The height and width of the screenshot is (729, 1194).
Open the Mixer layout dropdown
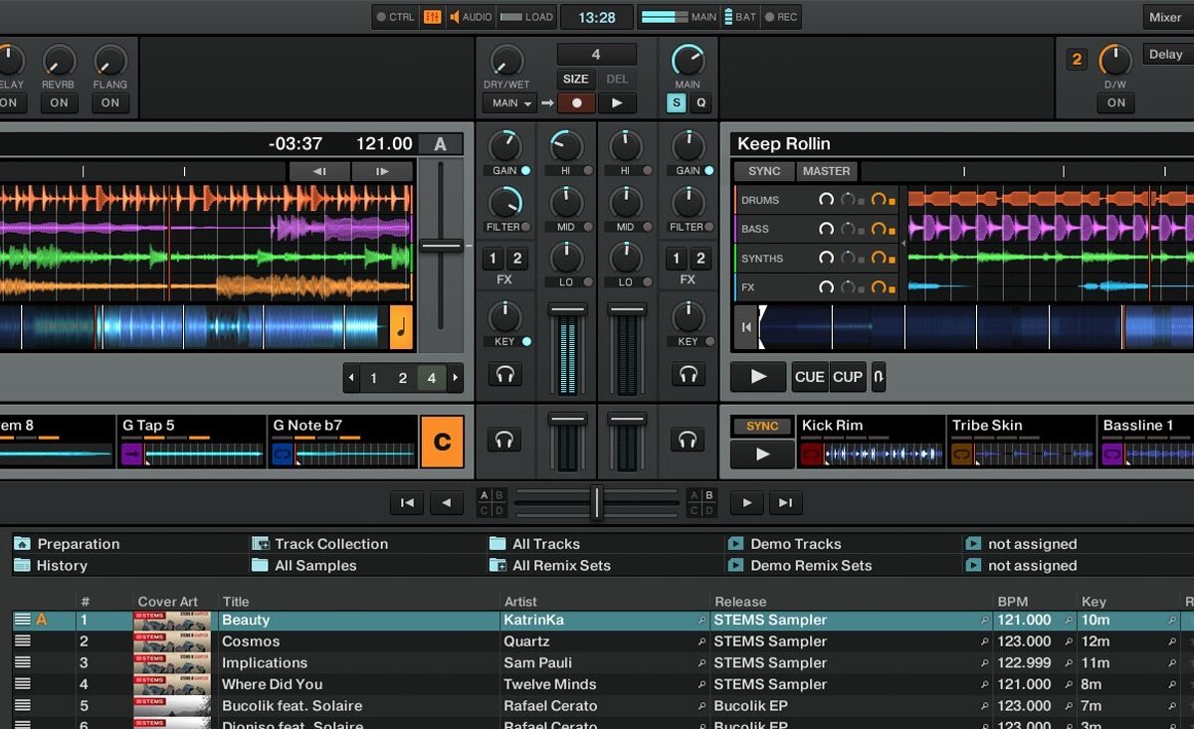(1165, 17)
